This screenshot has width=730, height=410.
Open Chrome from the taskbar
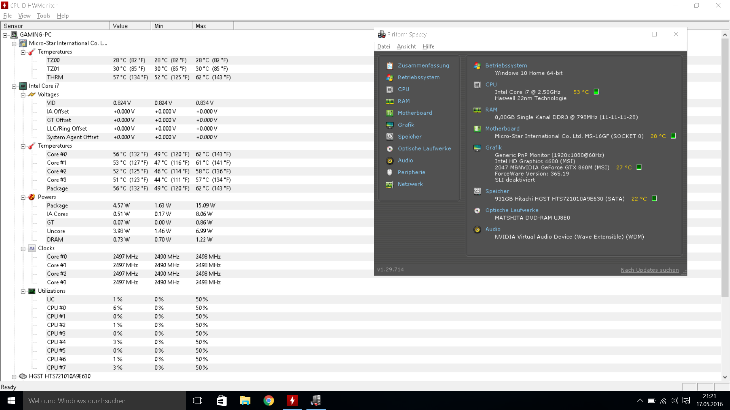pos(268,401)
